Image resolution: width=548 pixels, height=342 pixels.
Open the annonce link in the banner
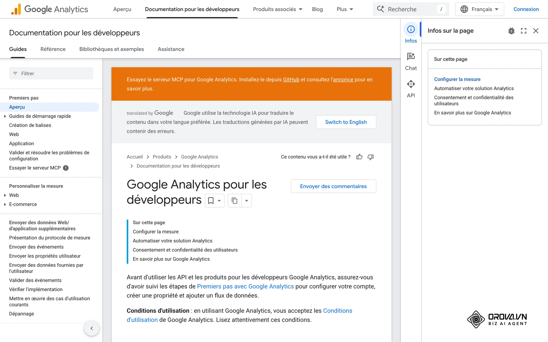343,80
